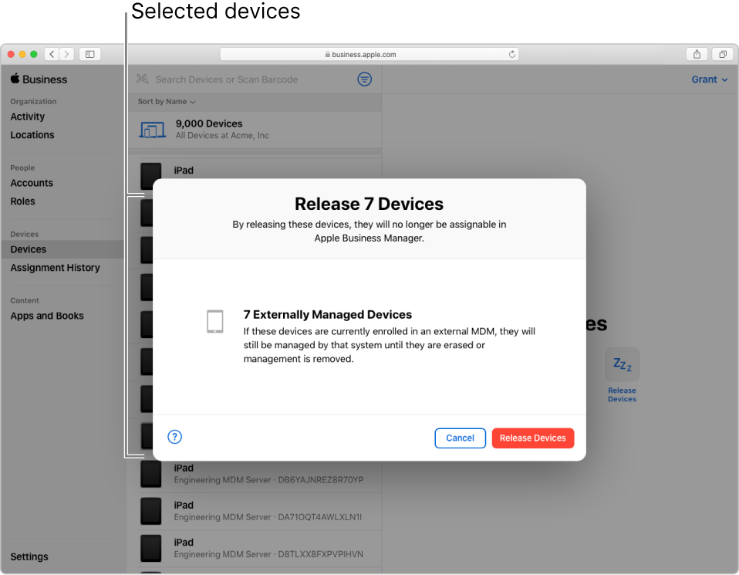Show Safari tab overview icon

[723, 54]
